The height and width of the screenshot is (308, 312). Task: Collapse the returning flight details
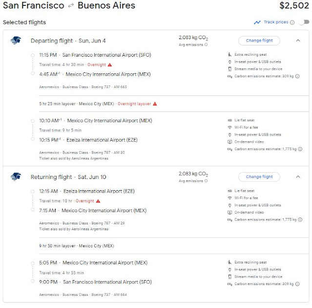click(x=298, y=176)
